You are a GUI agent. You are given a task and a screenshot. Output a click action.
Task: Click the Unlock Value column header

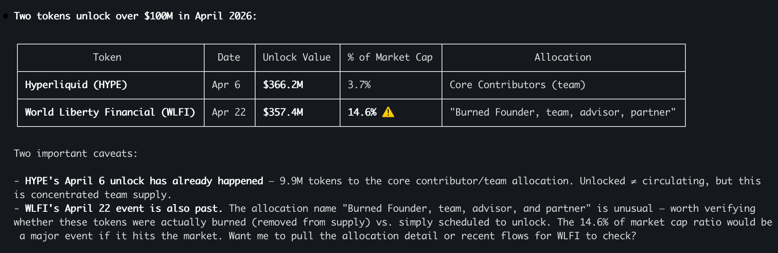[296, 57]
